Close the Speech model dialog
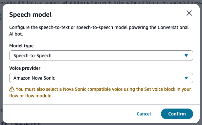Image resolution: width=202 pixels, height=125 pixels. (189, 13)
